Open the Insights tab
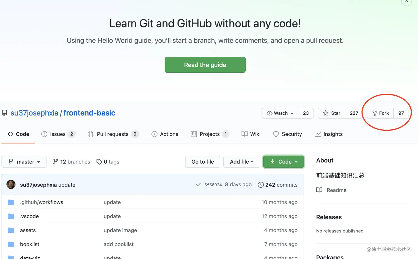Screen dimensions: 418x259 tap(329, 134)
